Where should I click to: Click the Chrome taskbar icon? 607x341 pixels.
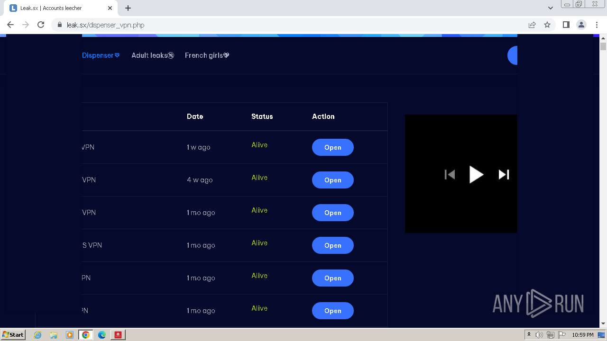point(86,335)
